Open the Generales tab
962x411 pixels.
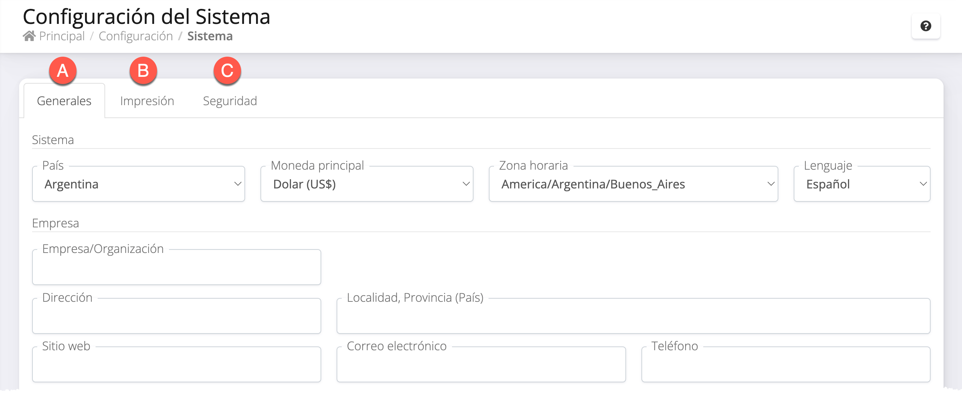click(64, 101)
